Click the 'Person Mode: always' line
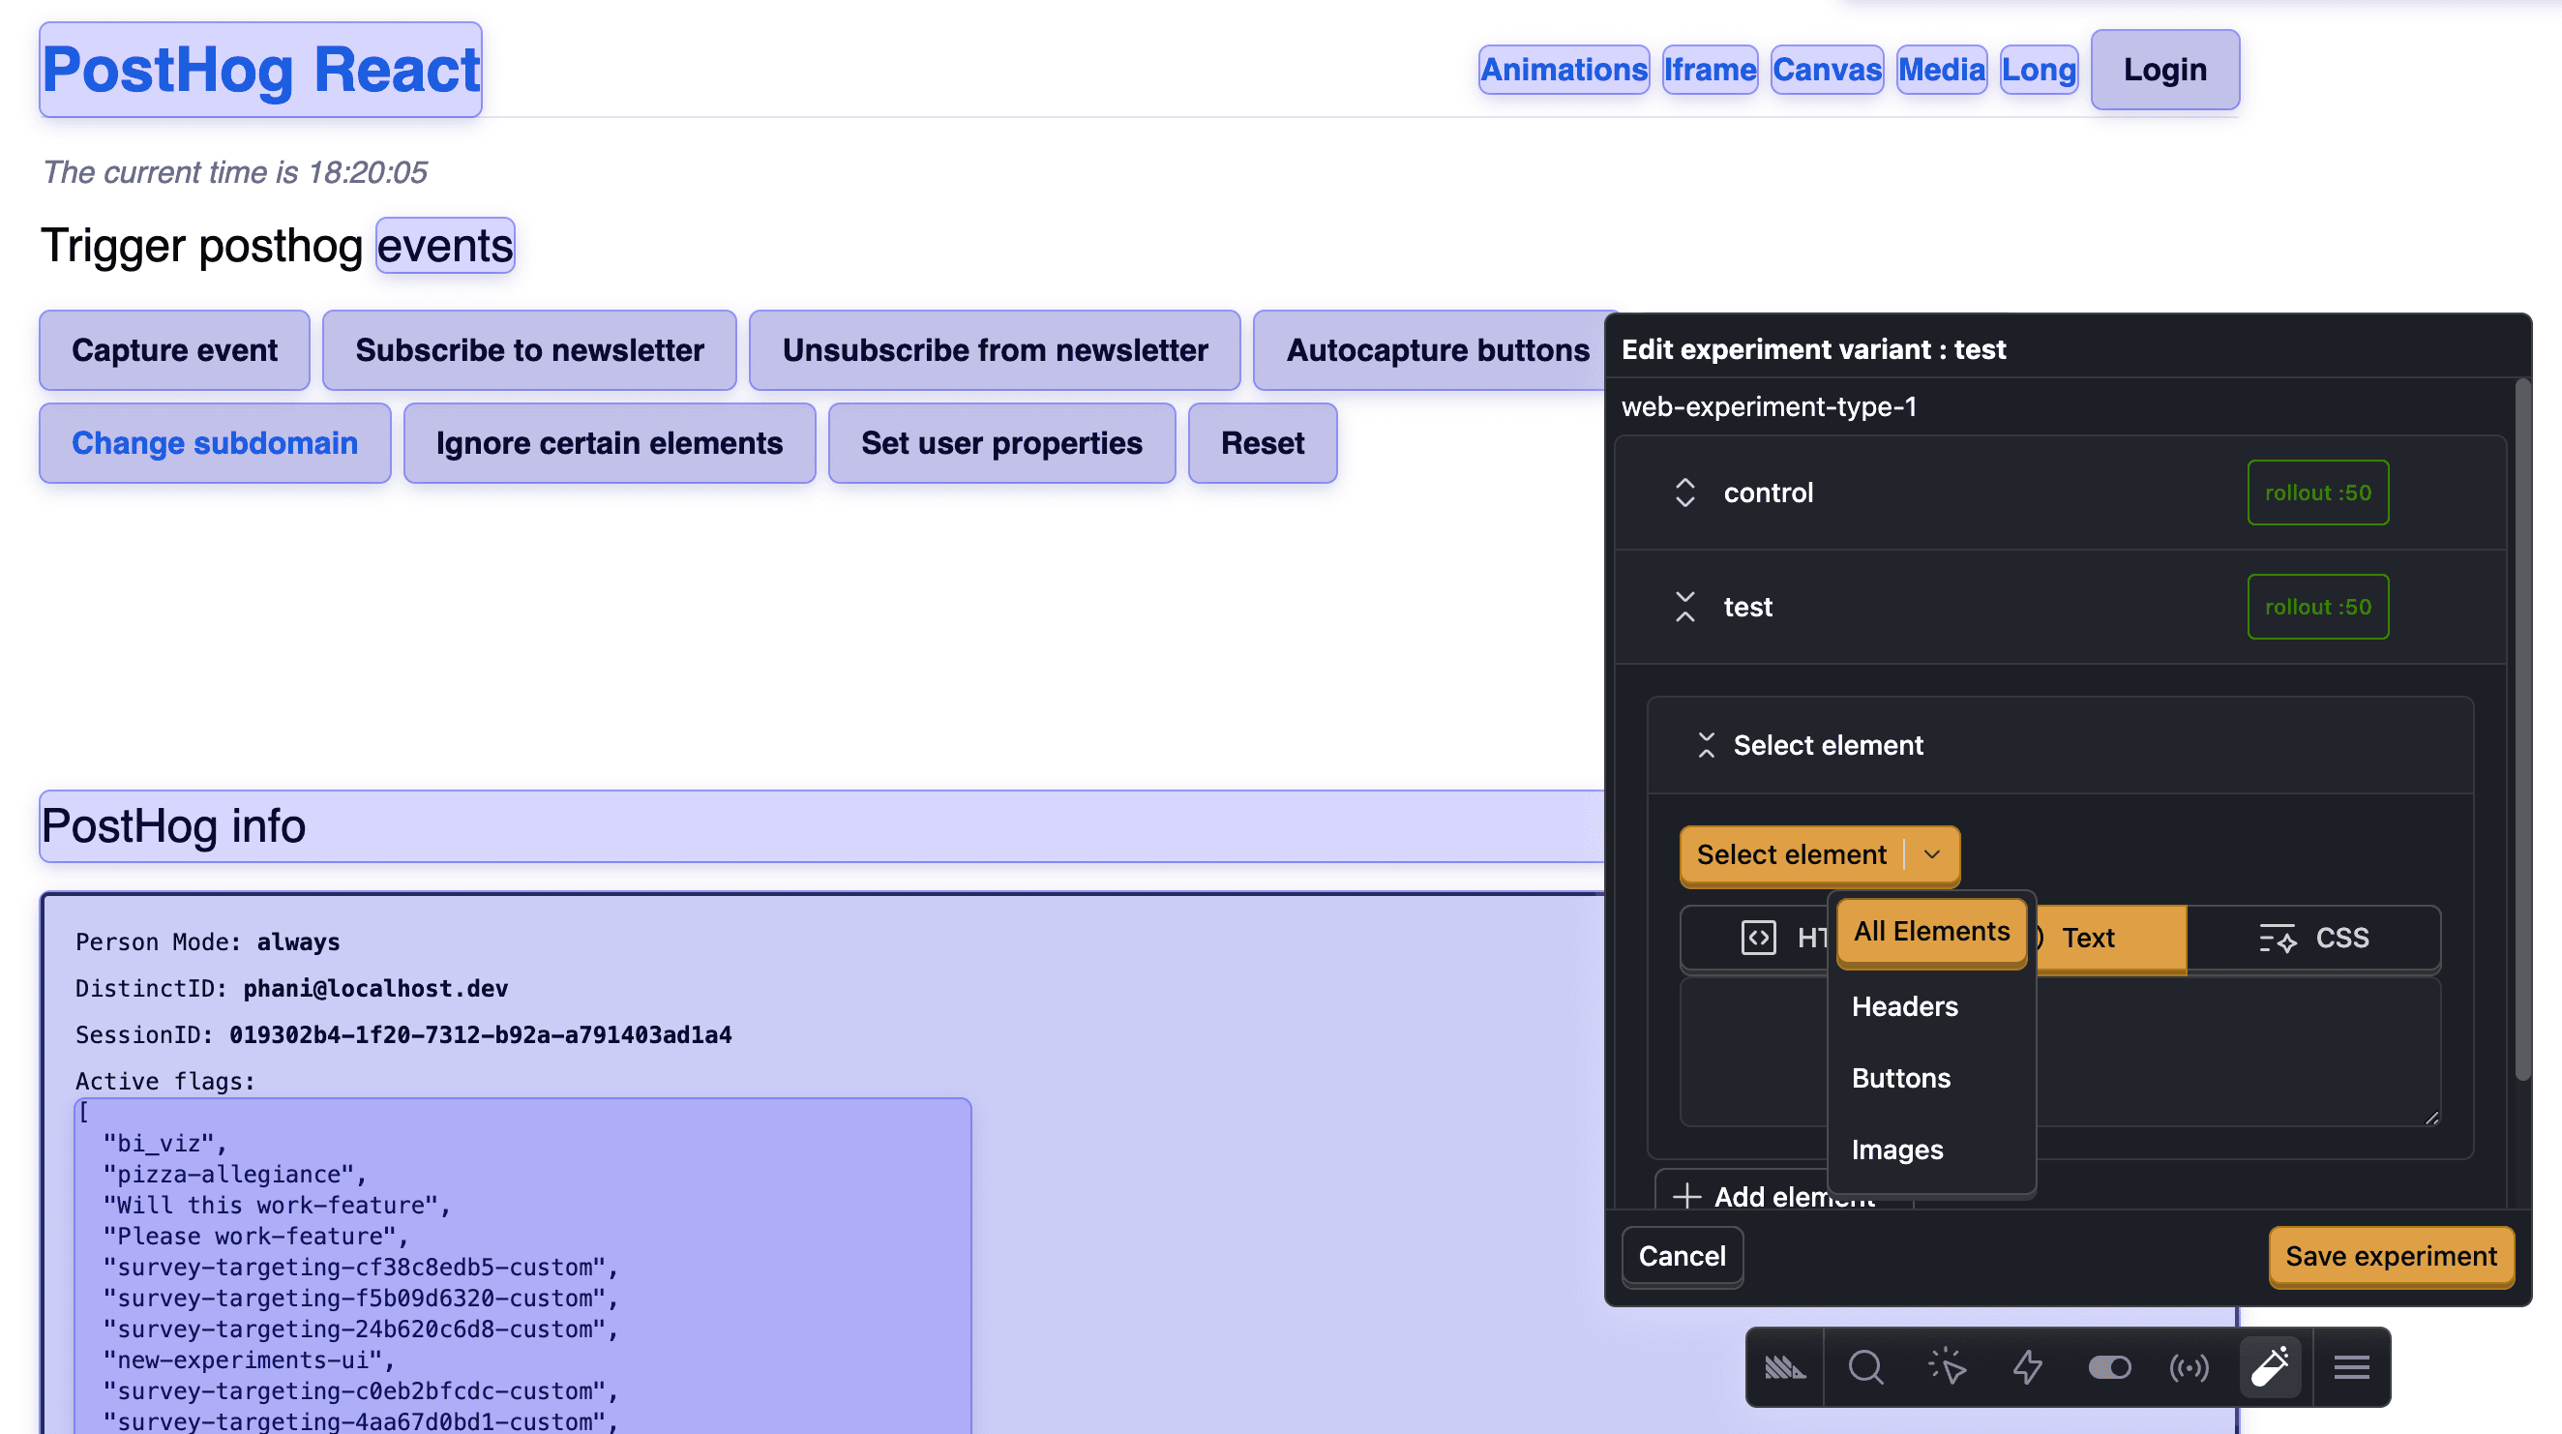 [x=208, y=941]
